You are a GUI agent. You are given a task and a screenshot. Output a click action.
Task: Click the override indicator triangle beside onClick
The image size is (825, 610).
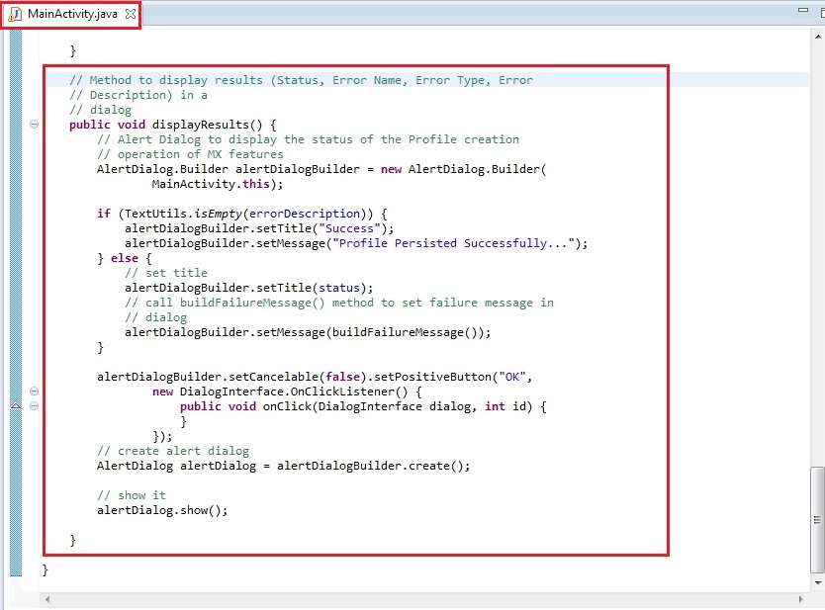pyautogui.click(x=15, y=406)
